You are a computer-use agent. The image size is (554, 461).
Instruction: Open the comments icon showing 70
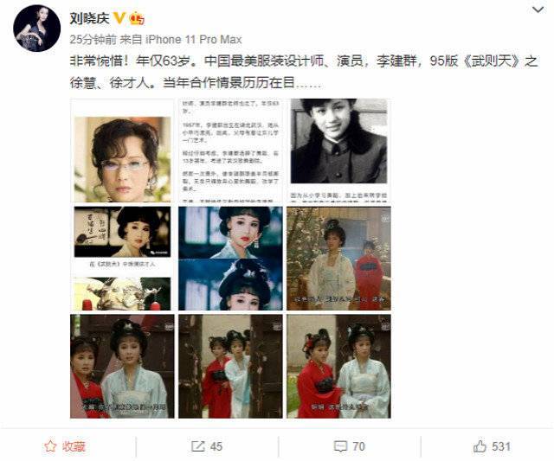[340, 446]
